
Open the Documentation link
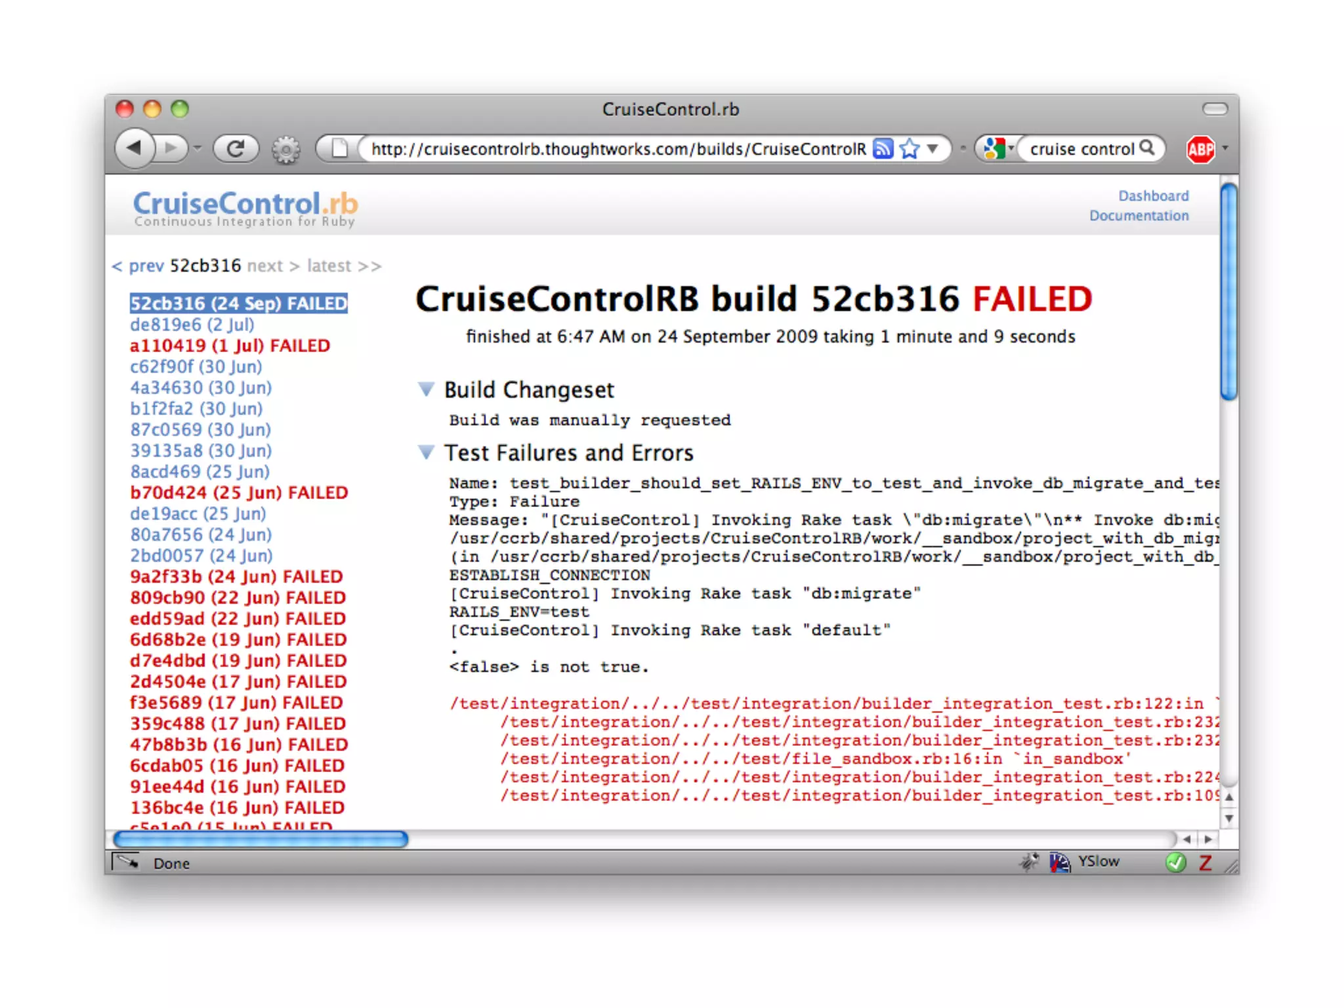(1139, 216)
